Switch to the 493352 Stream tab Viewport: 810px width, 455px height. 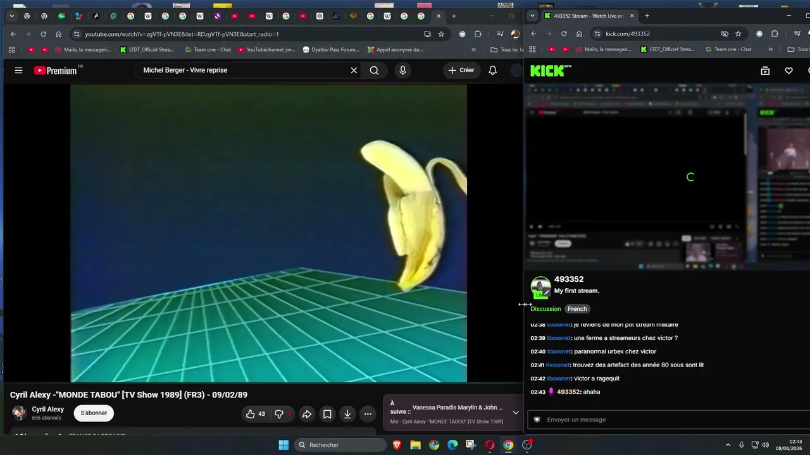pos(589,16)
